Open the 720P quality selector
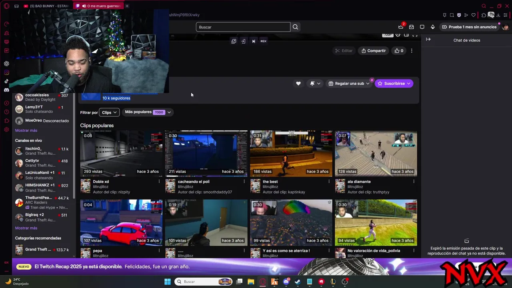 [388, 35]
